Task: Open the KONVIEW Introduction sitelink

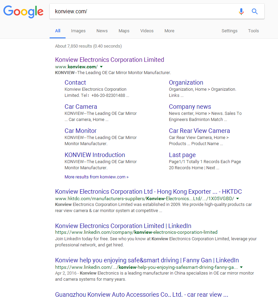Action: pos(95,155)
